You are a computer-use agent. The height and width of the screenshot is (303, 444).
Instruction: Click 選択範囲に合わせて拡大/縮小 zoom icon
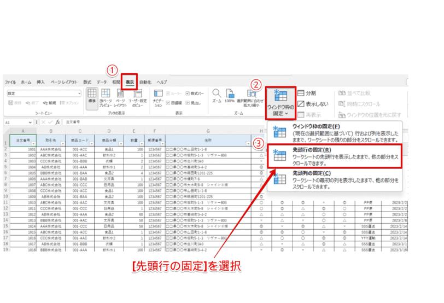click(252, 98)
